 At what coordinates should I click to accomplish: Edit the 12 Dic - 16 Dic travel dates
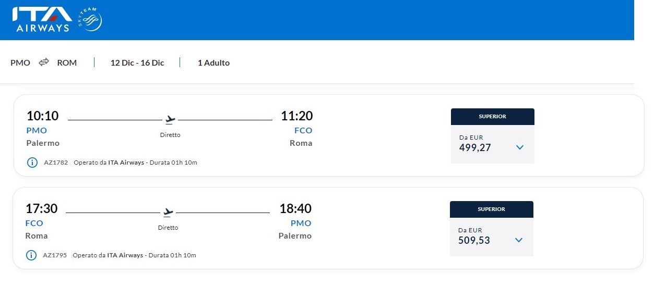137,63
